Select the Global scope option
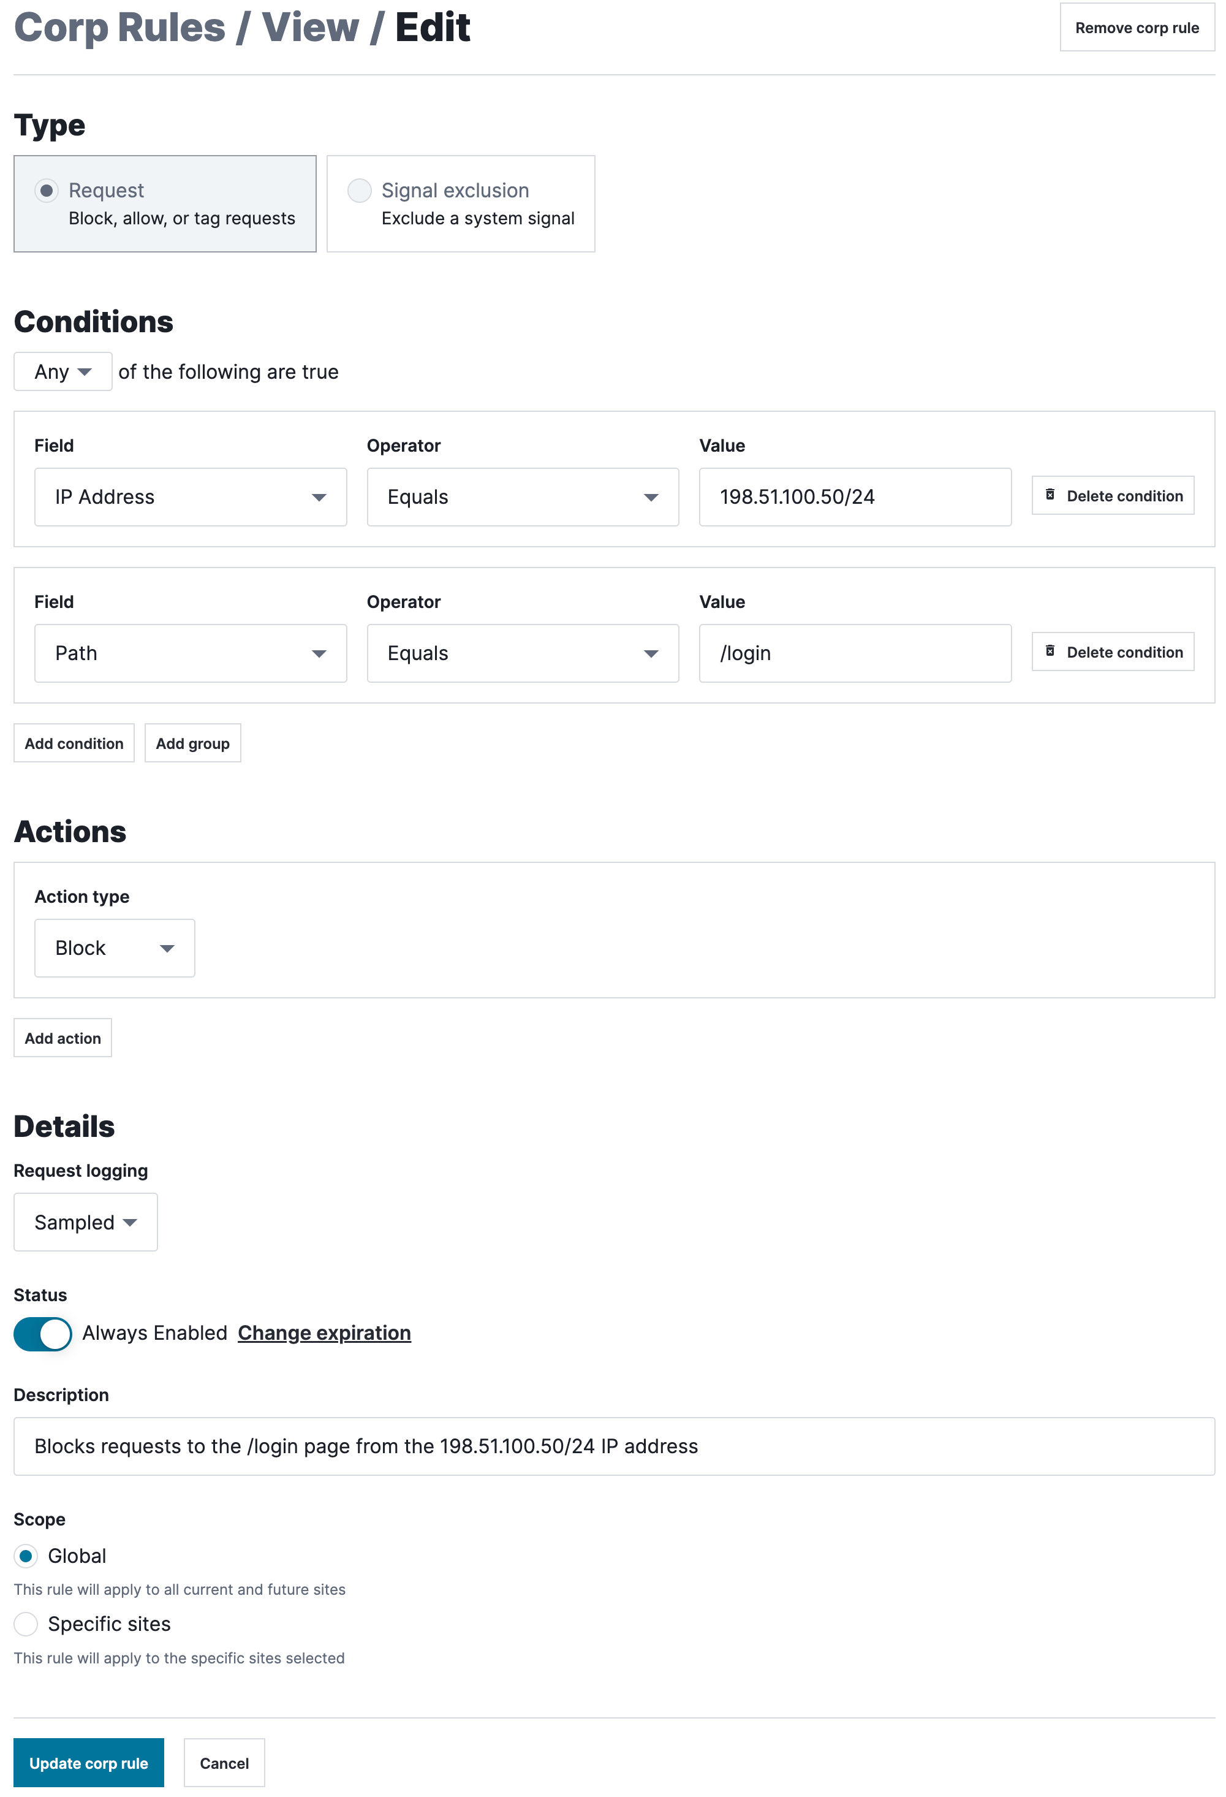 (26, 1556)
